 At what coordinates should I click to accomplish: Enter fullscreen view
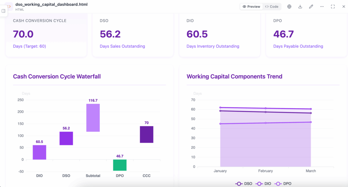[x=333, y=7]
